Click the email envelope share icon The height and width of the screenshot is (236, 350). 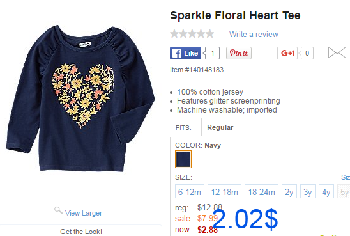click(x=337, y=52)
